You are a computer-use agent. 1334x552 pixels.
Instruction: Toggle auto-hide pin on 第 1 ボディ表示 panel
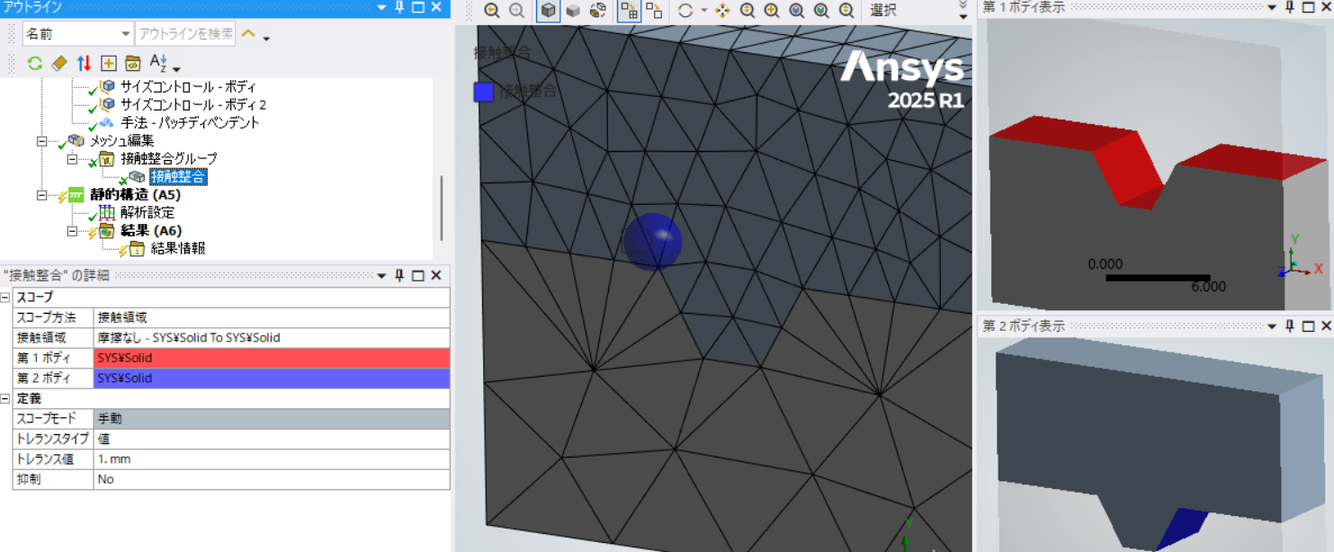pyautogui.click(x=1290, y=7)
